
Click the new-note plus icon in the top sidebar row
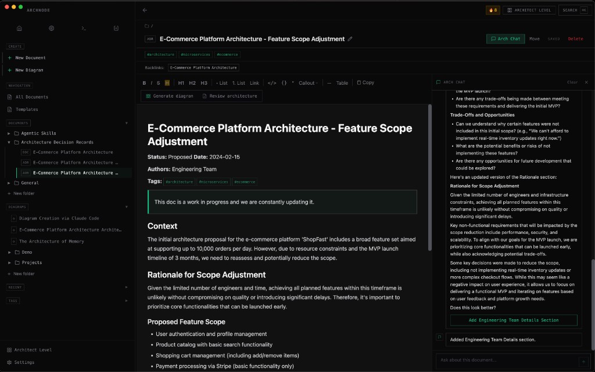pos(116,28)
